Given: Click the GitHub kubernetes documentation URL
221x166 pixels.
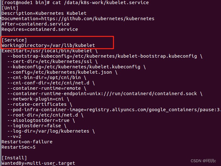Looking at the screenshot, I should point(98,19).
